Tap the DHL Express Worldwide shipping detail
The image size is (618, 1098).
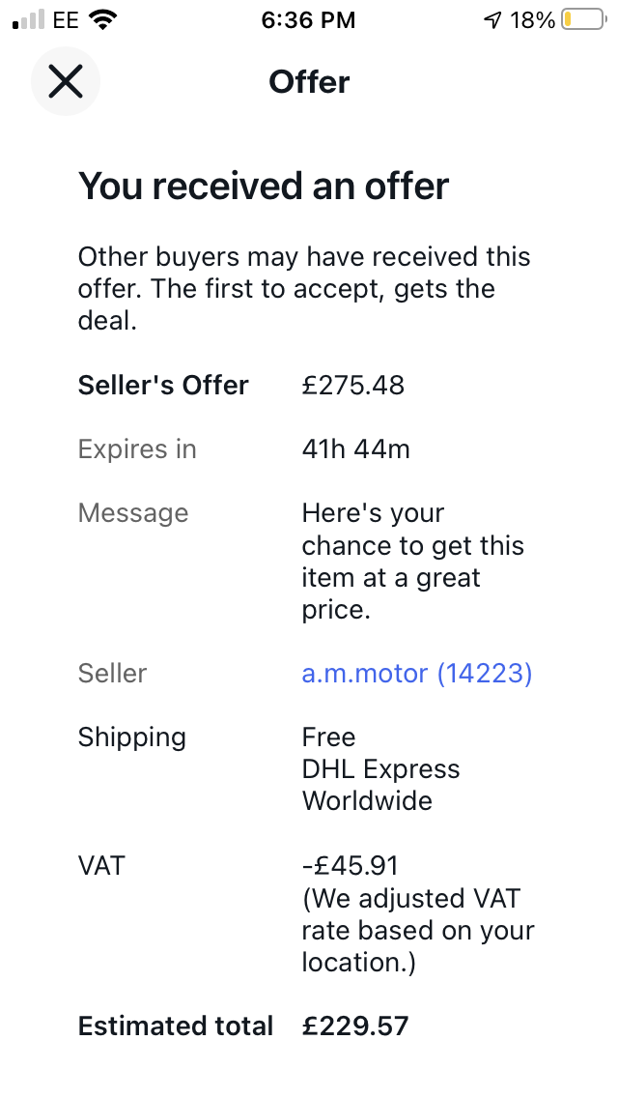[380, 784]
